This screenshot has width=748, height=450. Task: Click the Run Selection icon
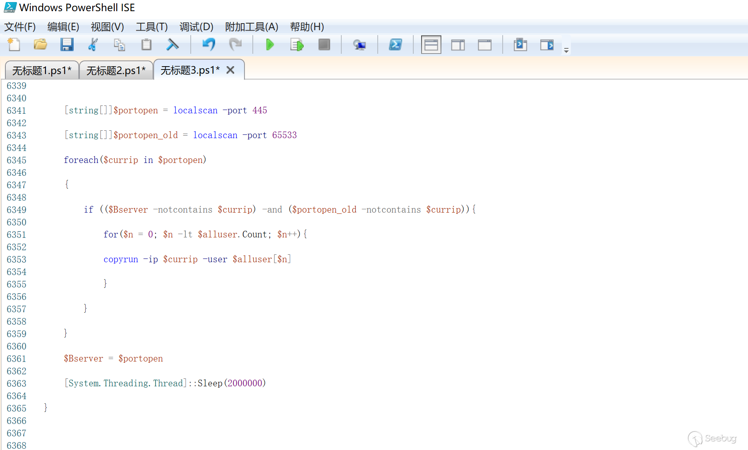coord(297,45)
